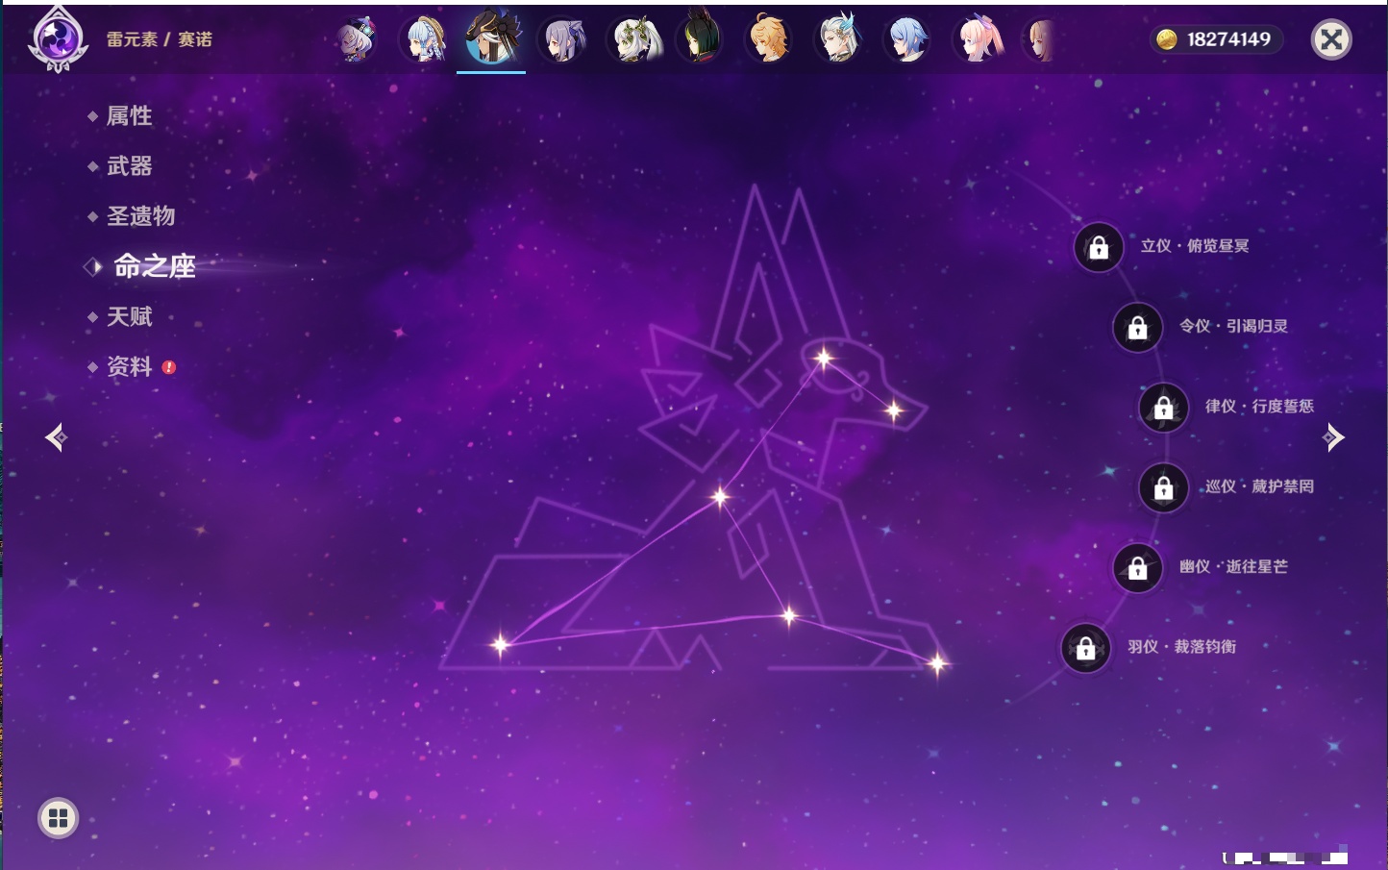This screenshot has height=870, width=1388.
Task: Select constellation label 巡仪·蔵护禁罔
Action: pos(1259,486)
